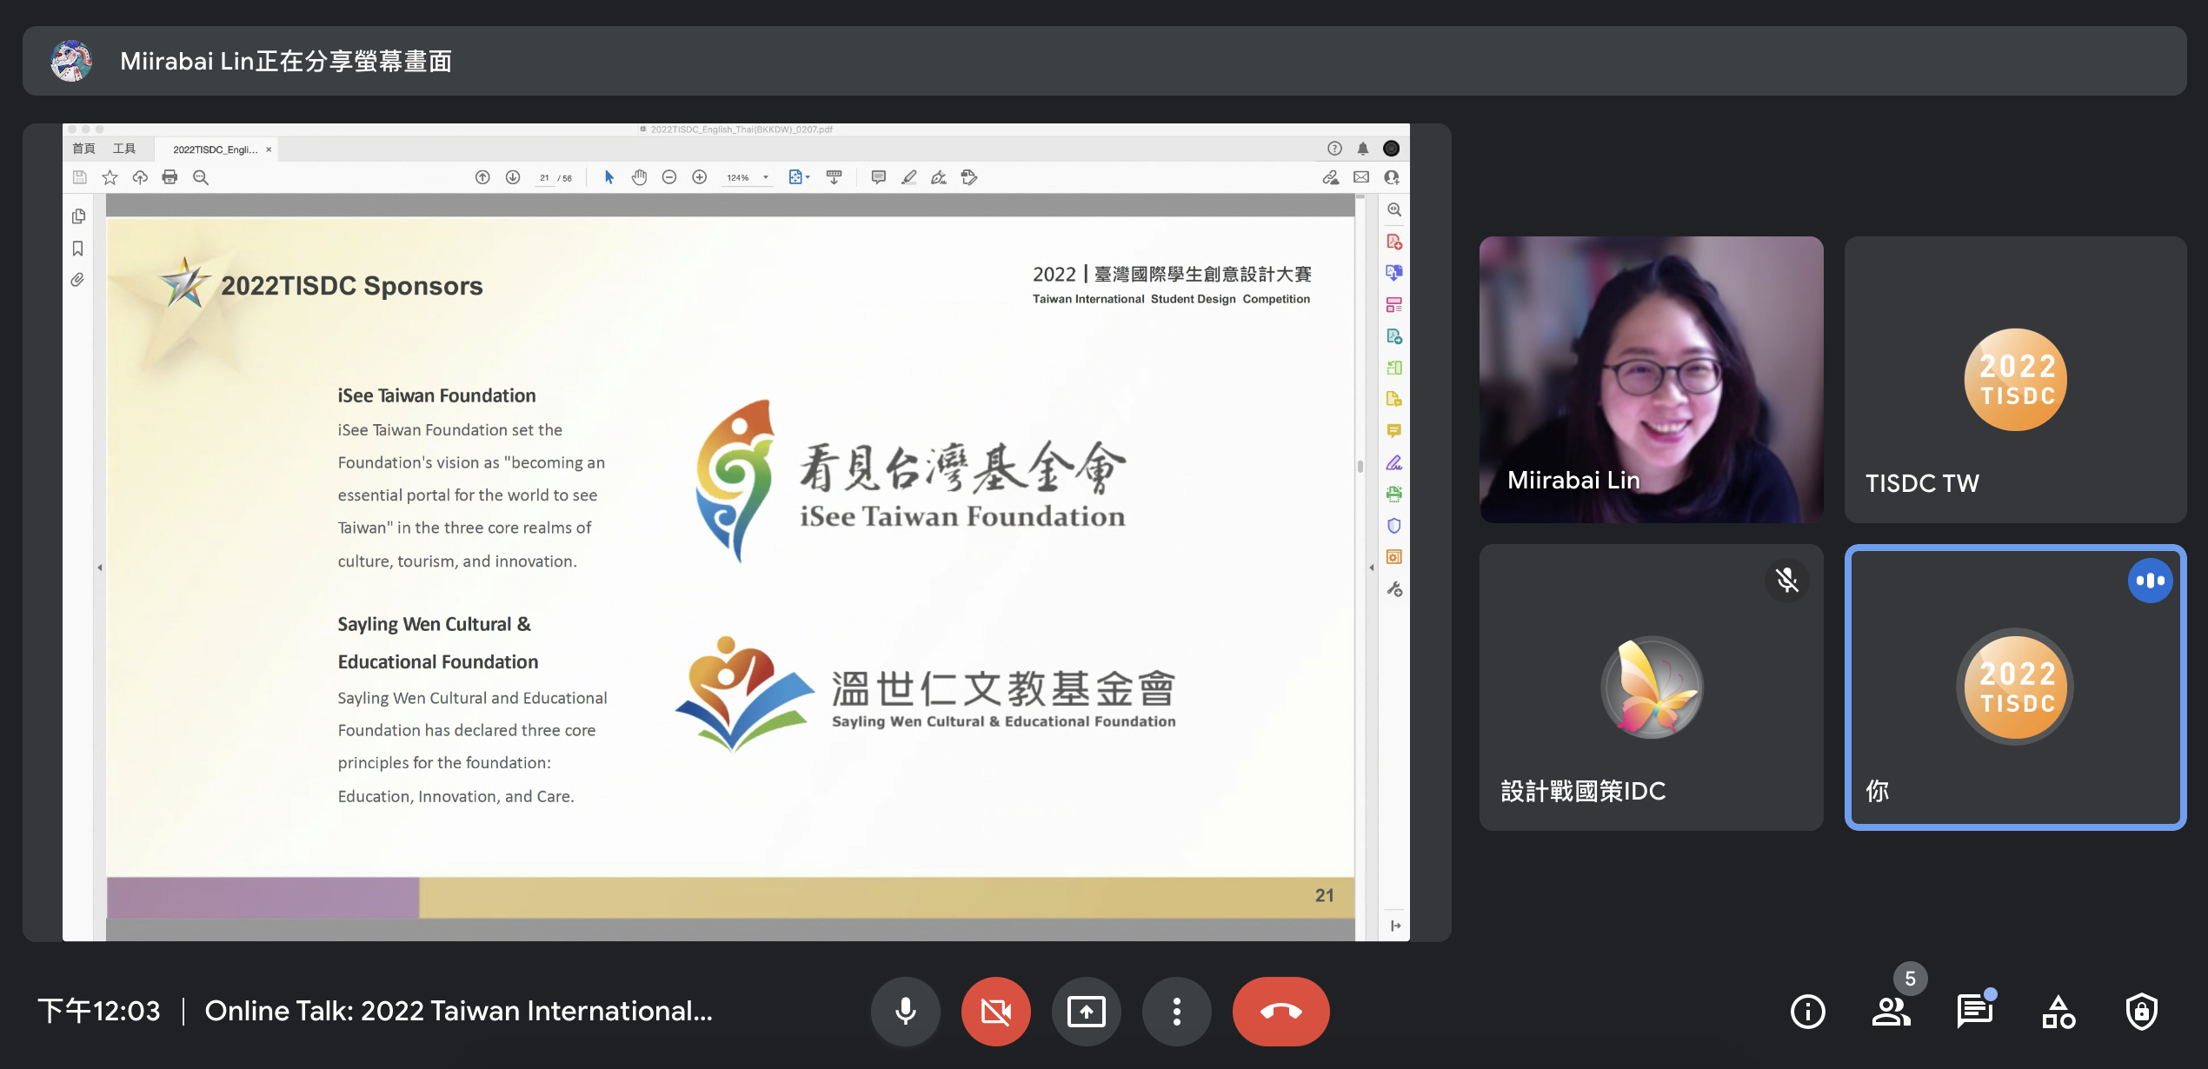Click the muted mic icon on 設計戰國策IDC tile

tap(1786, 580)
